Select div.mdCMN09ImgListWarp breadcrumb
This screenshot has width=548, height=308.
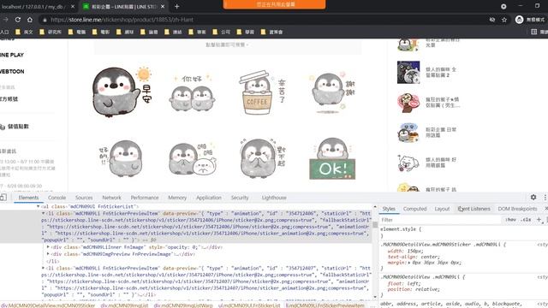click(183, 305)
